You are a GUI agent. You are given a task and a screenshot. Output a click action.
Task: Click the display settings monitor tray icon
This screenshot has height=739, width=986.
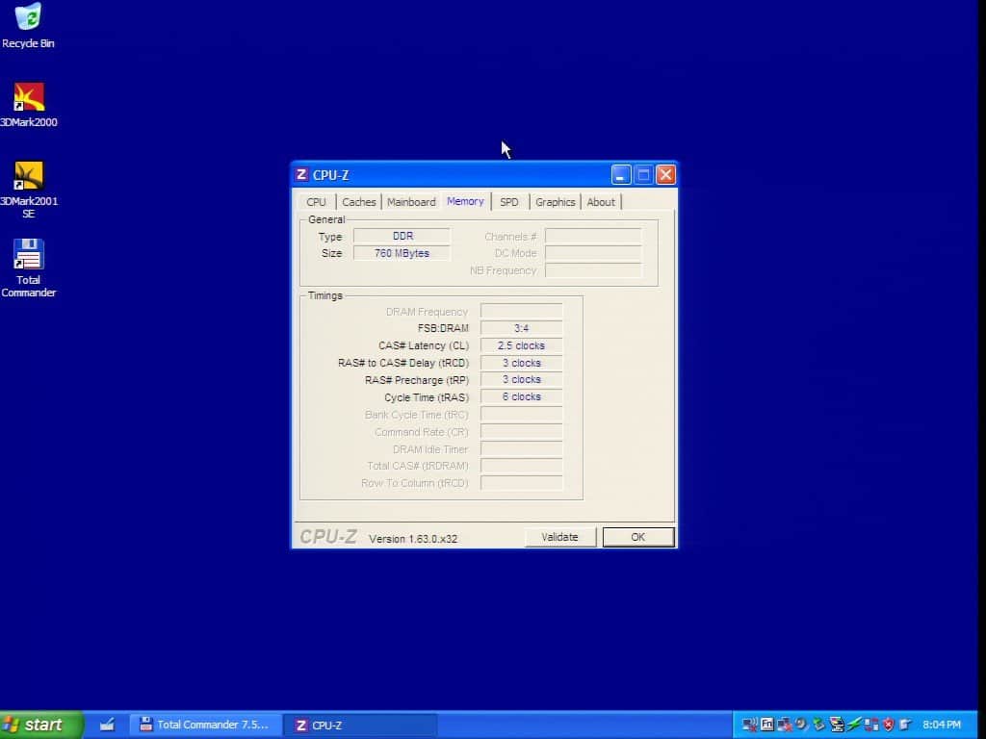tap(837, 725)
